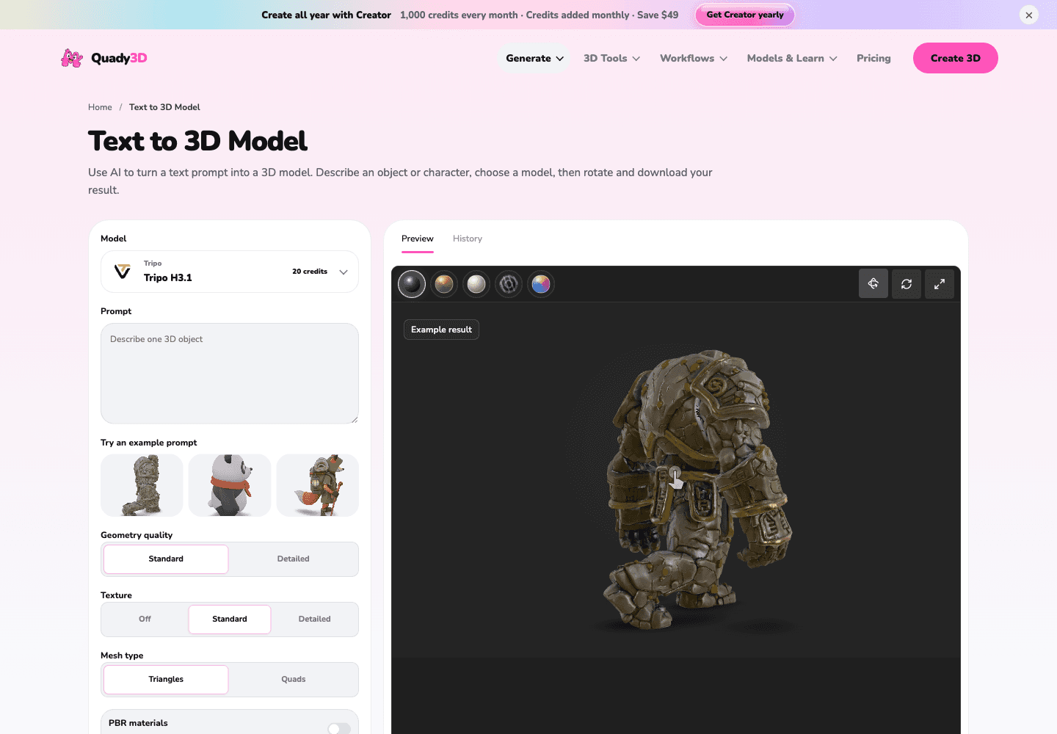The width and height of the screenshot is (1057, 734).
Task: Switch to the Preview tab
Action: click(418, 239)
